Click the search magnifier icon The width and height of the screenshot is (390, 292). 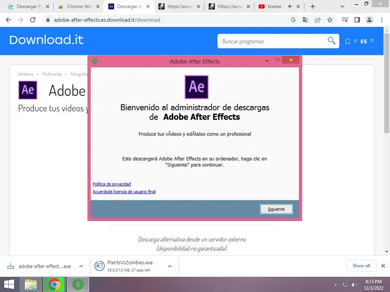pos(331,40)
